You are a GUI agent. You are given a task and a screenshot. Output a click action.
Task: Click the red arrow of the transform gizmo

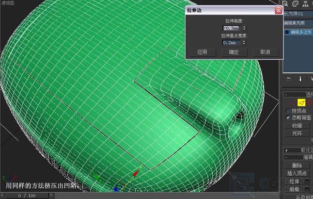[x=136, y=172]
